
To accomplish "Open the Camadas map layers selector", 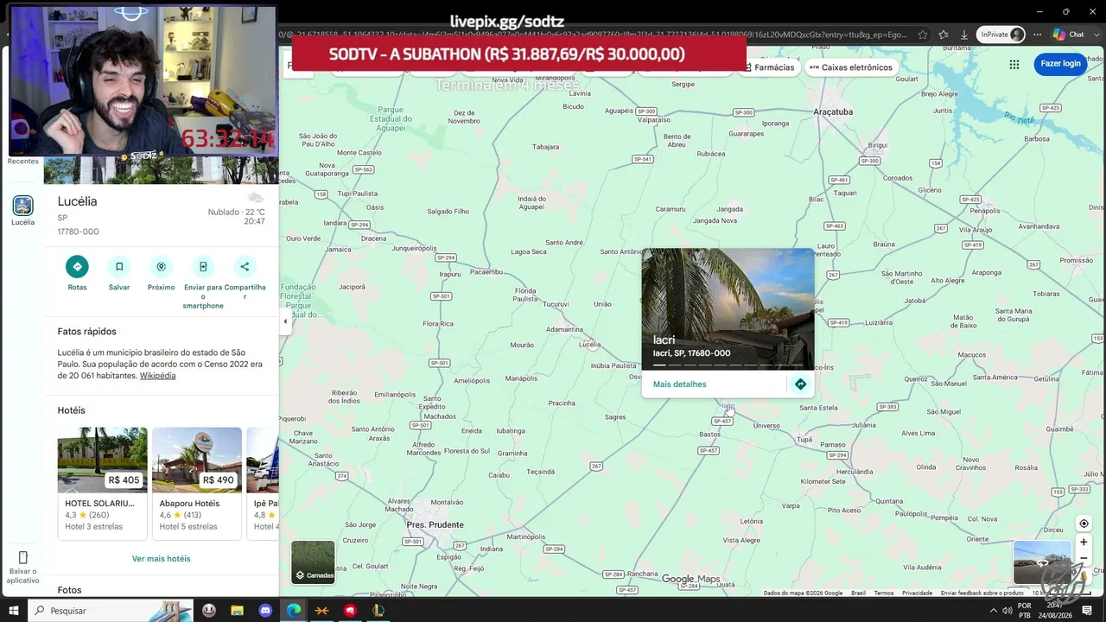I will click(x=313, y=562).
